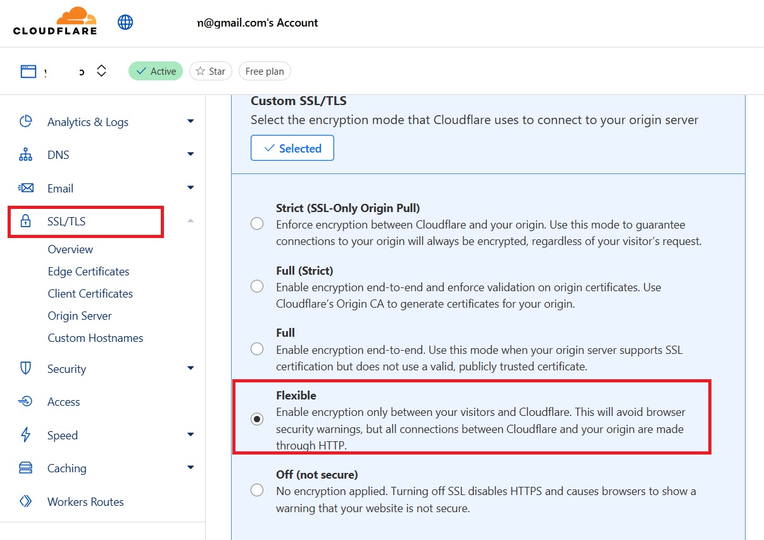
Task: Click the Strict (SSL-Only Origin Pull) title
Action: (348, 208)
